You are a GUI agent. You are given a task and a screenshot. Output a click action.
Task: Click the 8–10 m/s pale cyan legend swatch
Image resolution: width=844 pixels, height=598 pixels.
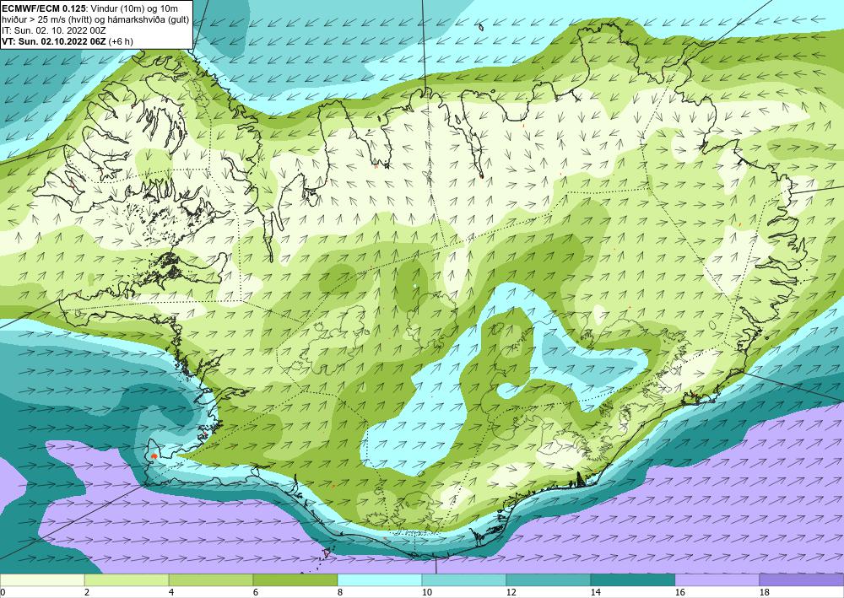380,580
